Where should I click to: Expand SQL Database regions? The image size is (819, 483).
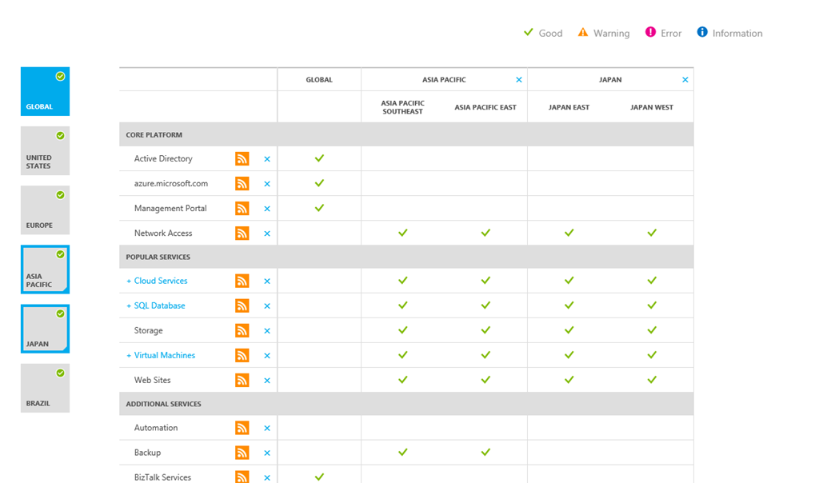(x=129, y=306)
